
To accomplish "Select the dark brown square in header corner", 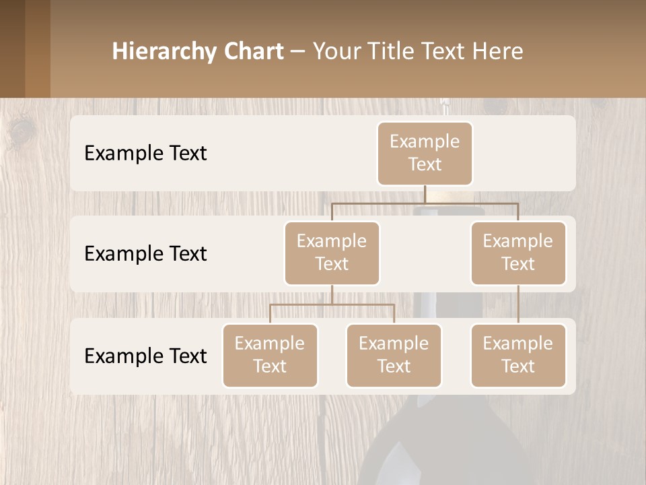I will tap(12, 48).
